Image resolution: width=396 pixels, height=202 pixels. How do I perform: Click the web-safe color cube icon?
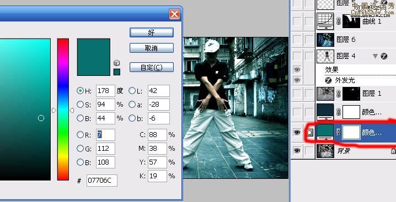(x=117, y=63)
